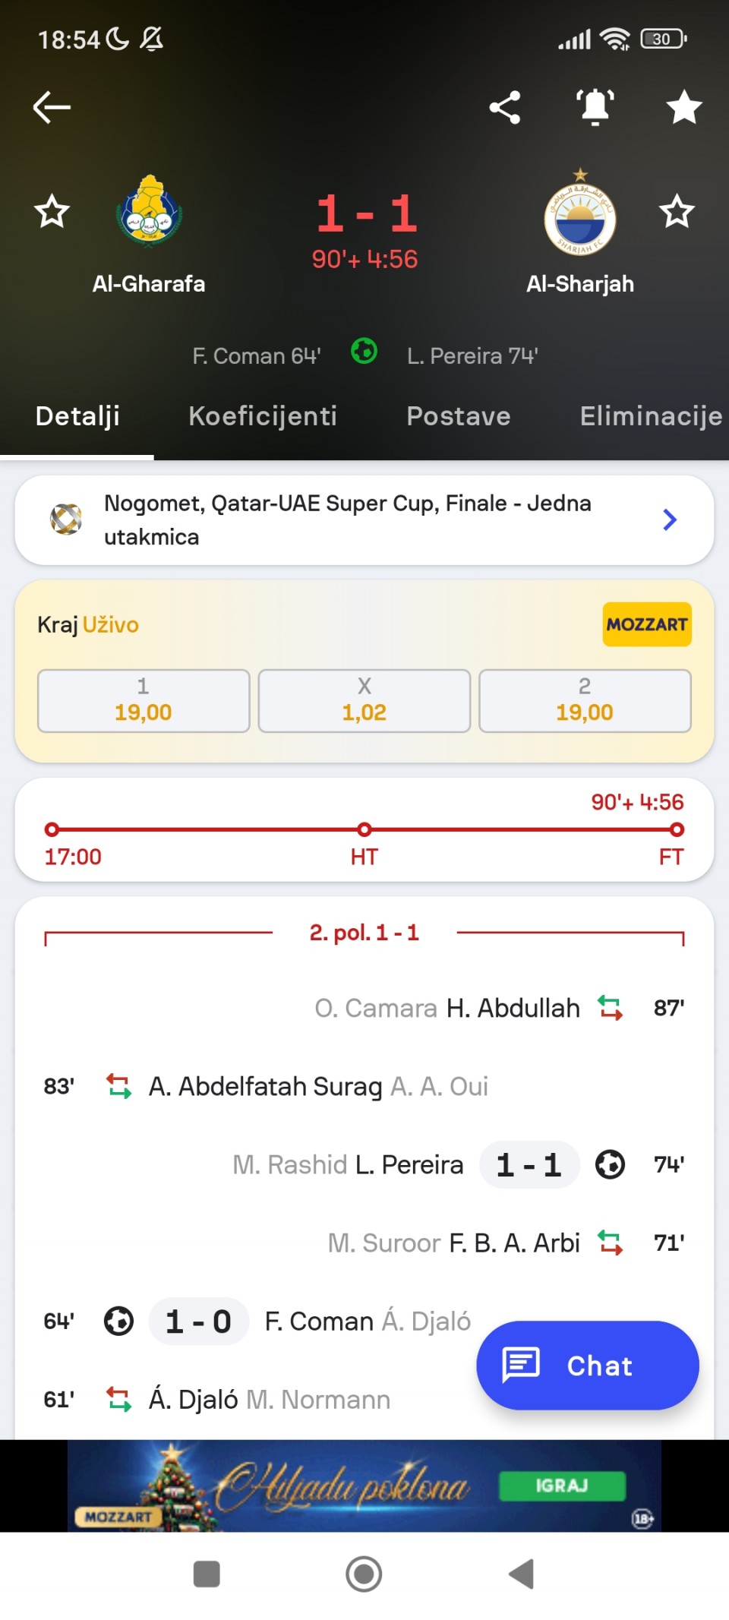This screenshot has height=1620, width=729.
Task: Share this match
Action: coord(505,107)
